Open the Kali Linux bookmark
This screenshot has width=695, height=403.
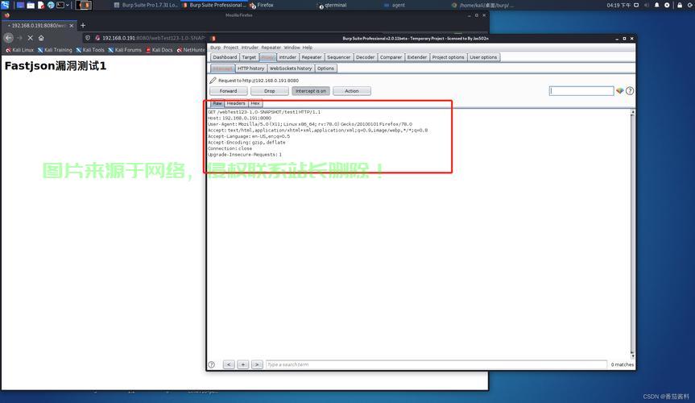(20, 50)
